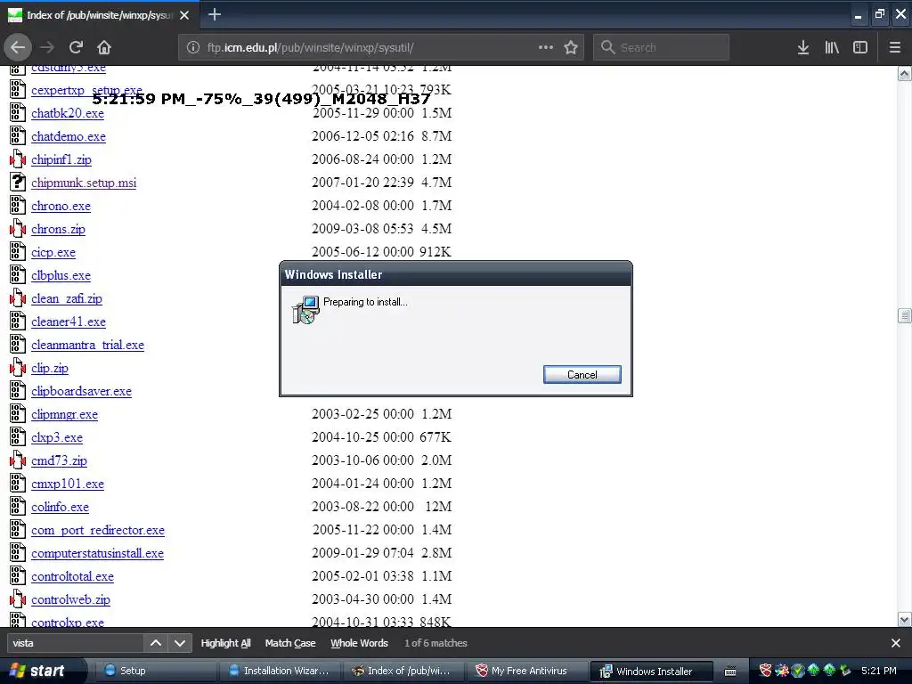Open clipboardsaver.exe link
912x684 pixels.
81,392
